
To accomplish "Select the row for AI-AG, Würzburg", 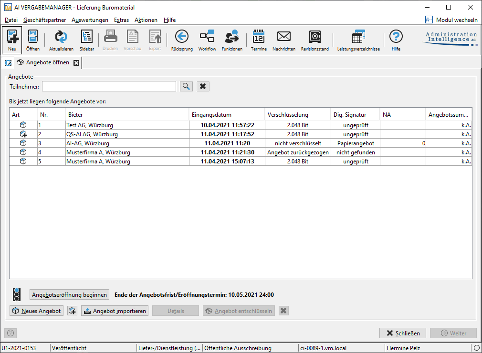I will 241,143.
